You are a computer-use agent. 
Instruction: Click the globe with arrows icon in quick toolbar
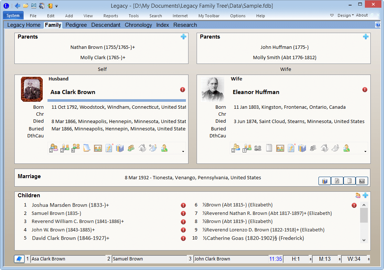tap(42, 6)
